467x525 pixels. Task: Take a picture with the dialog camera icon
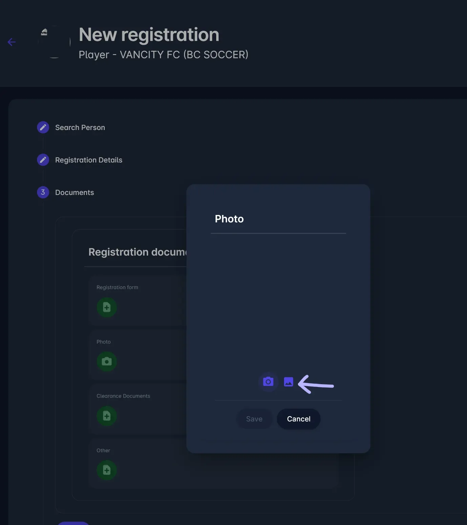(x=268, y=382)
